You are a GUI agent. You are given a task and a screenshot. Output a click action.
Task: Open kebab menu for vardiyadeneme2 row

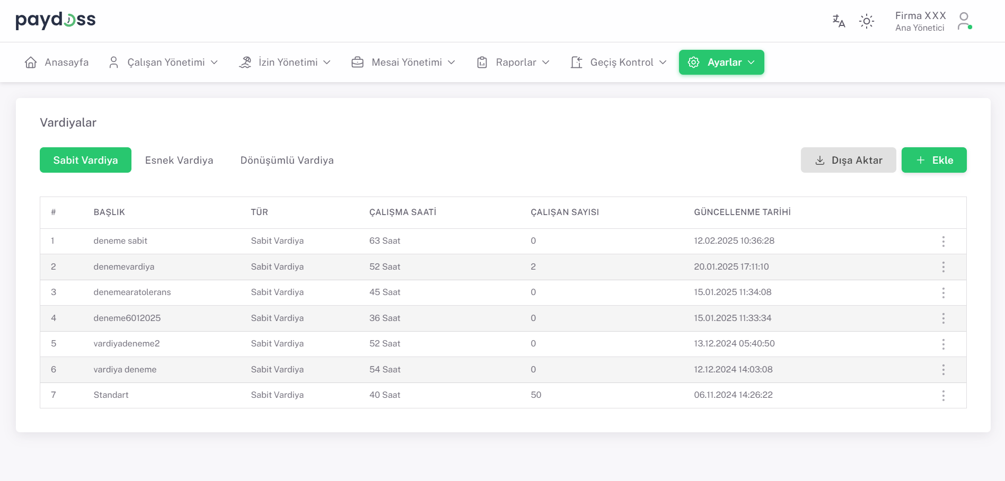944,344
